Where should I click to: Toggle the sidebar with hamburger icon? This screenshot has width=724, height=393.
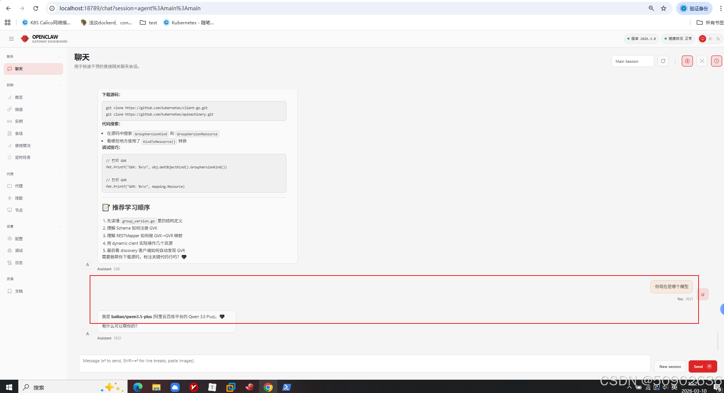click(11, 39)
